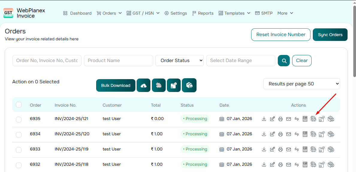Download invoice for order 6935

(264, 119)
